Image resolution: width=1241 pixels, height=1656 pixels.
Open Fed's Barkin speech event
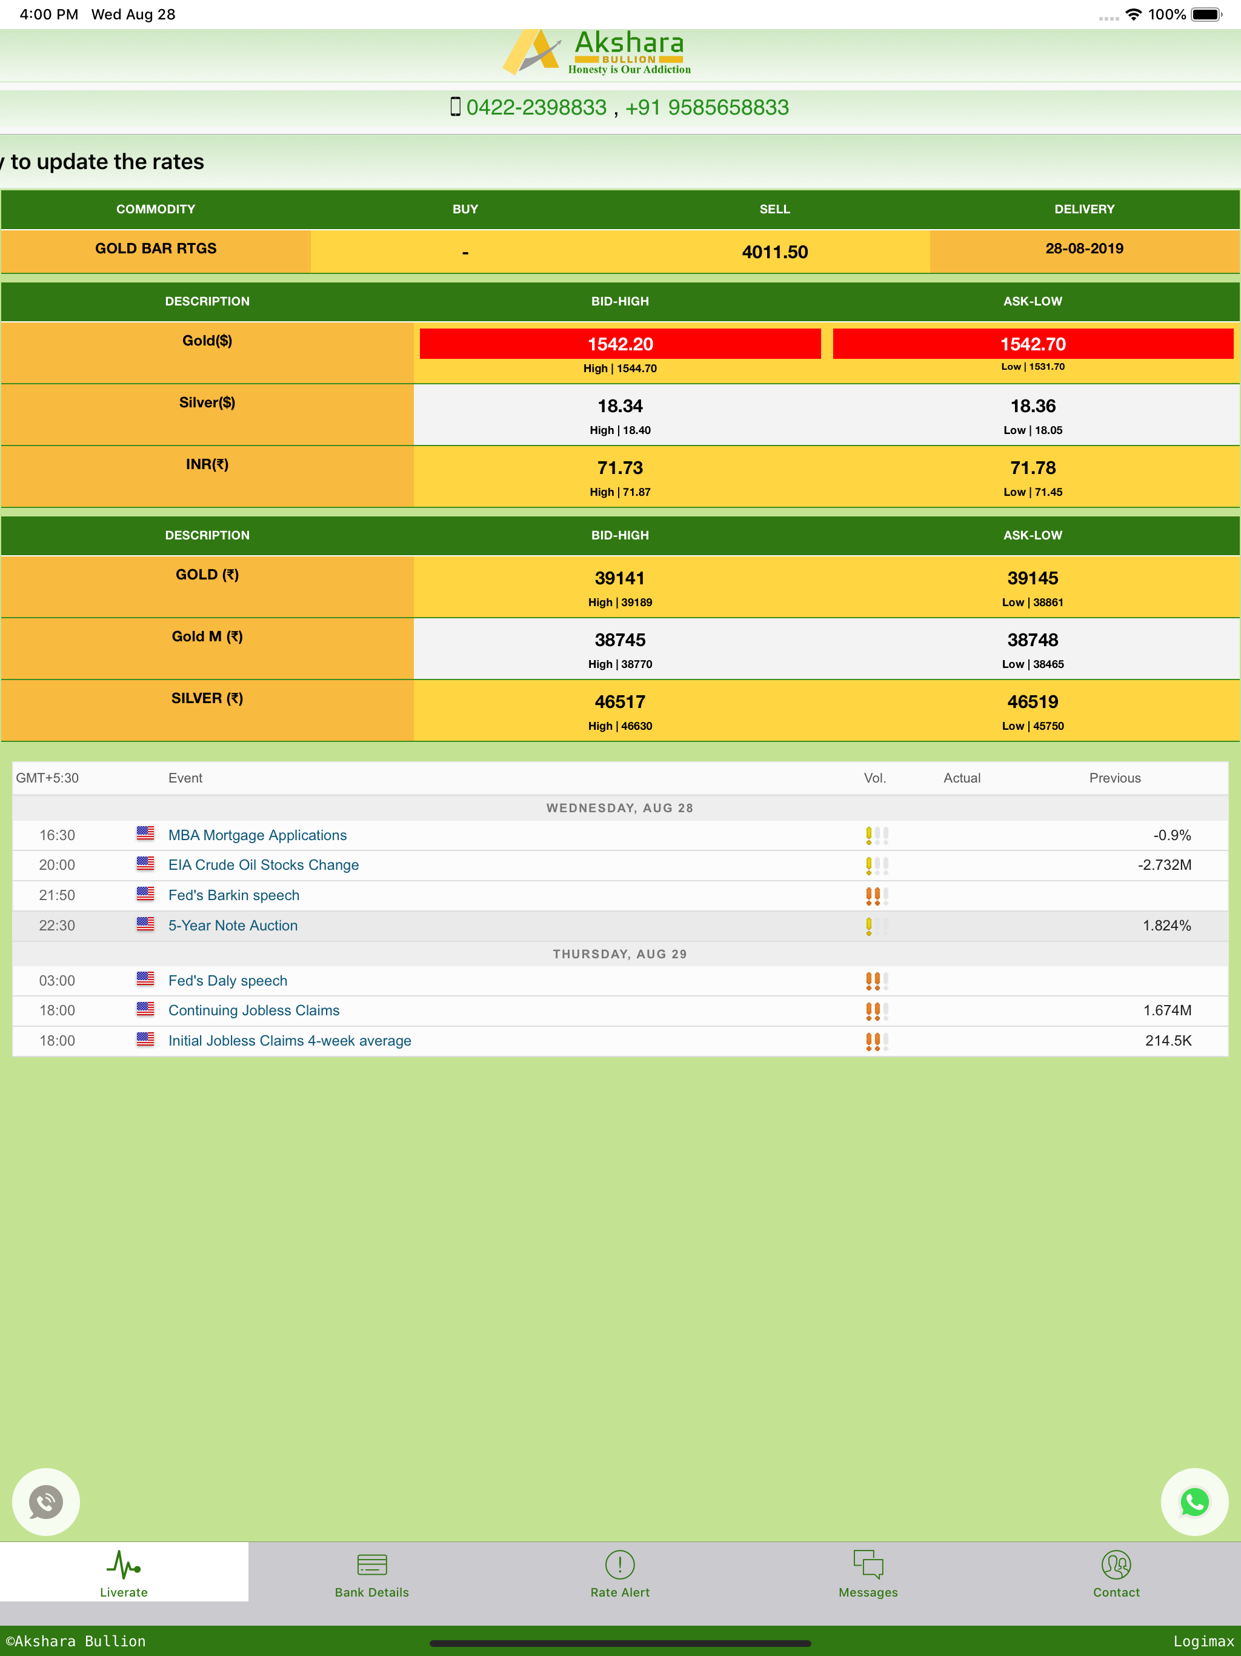(233, 895)
